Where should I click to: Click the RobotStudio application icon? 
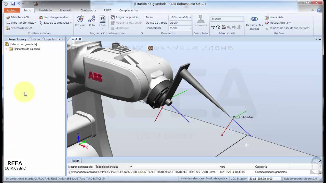pos(6,4)
